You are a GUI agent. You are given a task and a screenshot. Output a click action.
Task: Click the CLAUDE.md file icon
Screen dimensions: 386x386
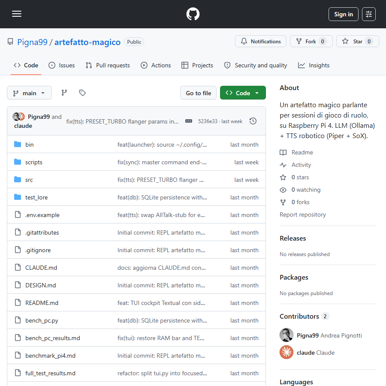pos(18,267)
